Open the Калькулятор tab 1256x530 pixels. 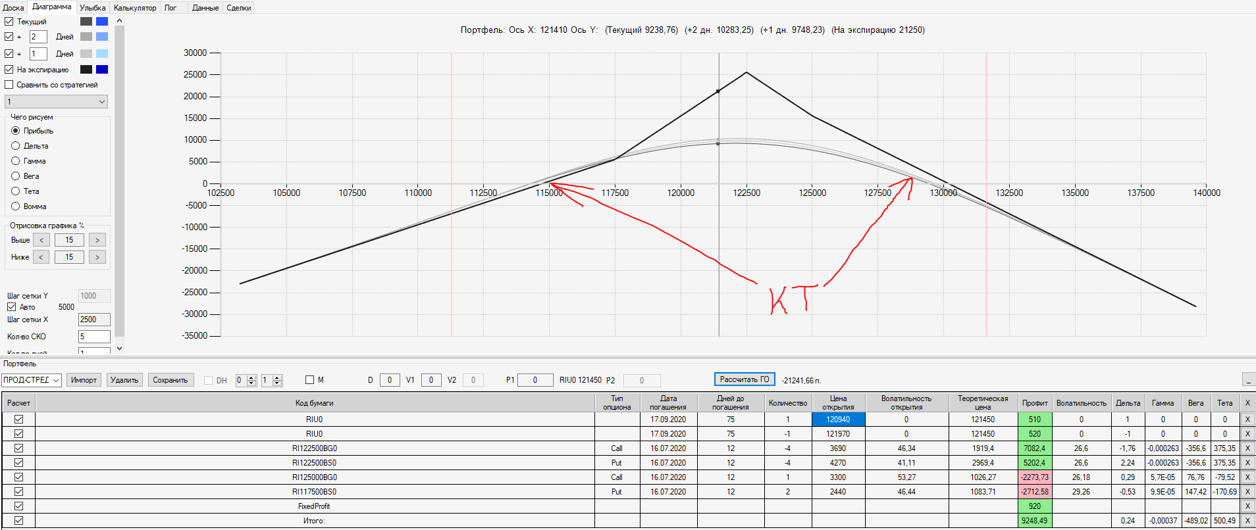pos(135,8)
